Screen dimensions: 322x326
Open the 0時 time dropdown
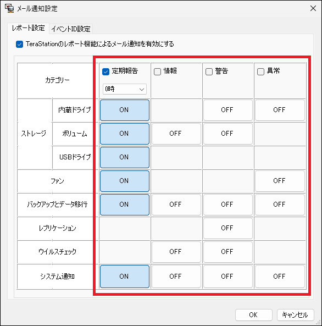point(125,89)
